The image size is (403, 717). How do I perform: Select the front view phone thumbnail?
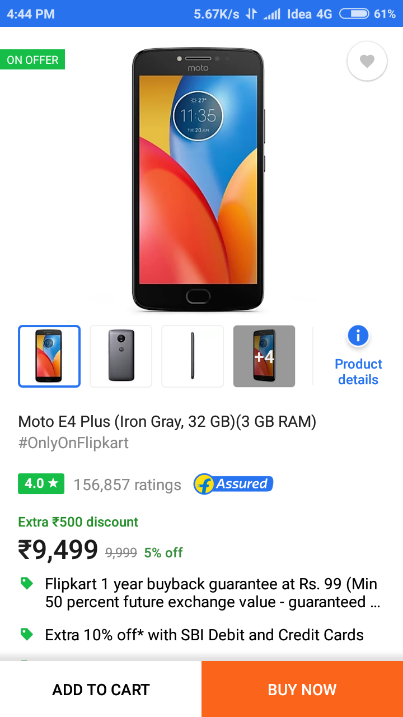49,356
